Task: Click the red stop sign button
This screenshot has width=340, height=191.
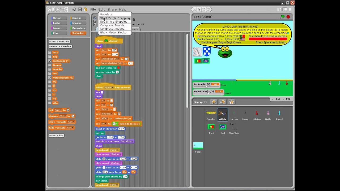Action: pyautogui.click(x=288, y=17)
